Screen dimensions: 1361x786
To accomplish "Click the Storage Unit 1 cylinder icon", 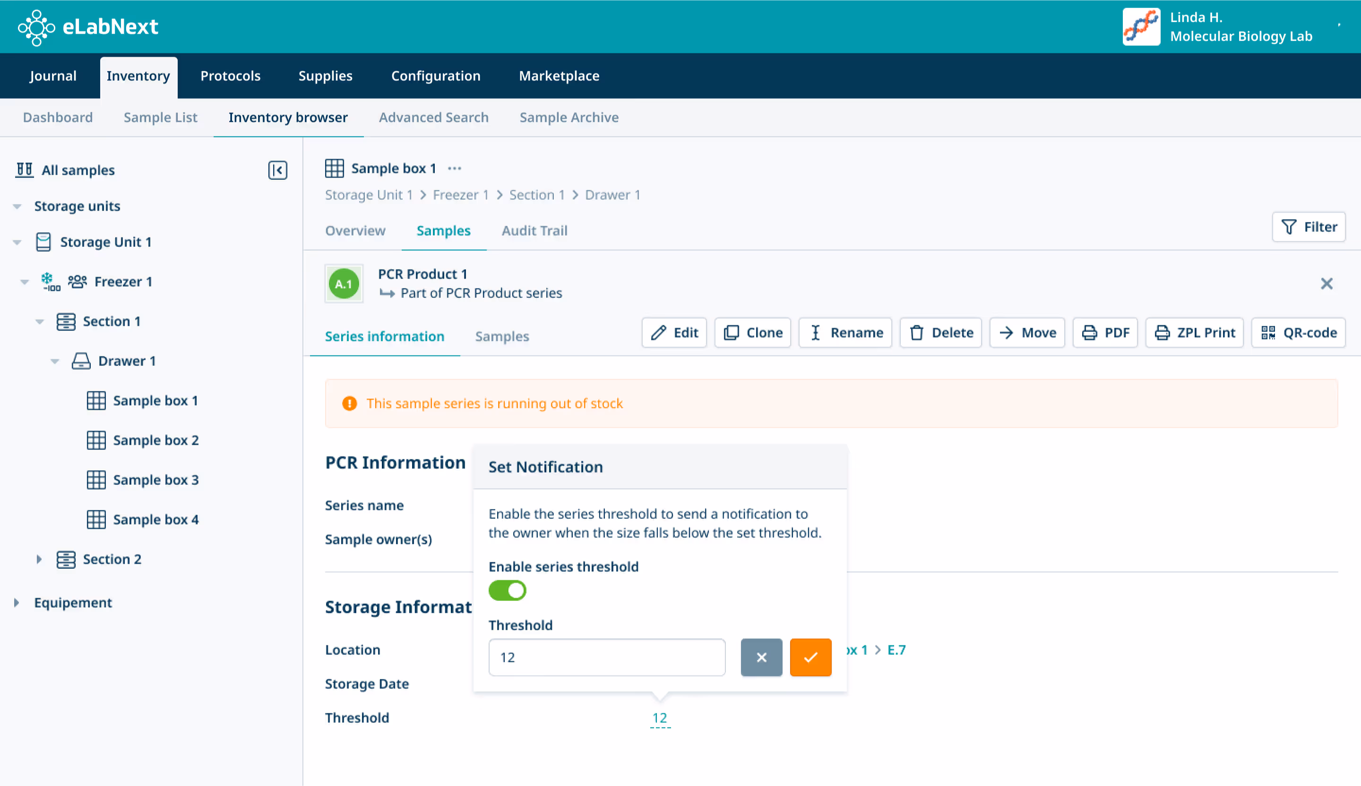I will pos(43,242).
